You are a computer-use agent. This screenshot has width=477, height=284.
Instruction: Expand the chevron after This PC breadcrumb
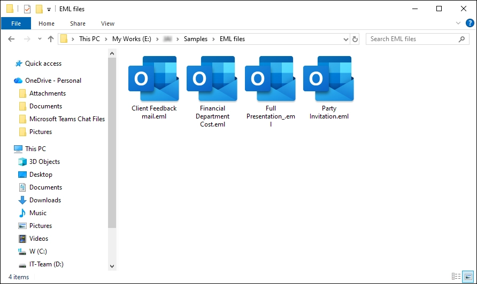click(106, 39)
